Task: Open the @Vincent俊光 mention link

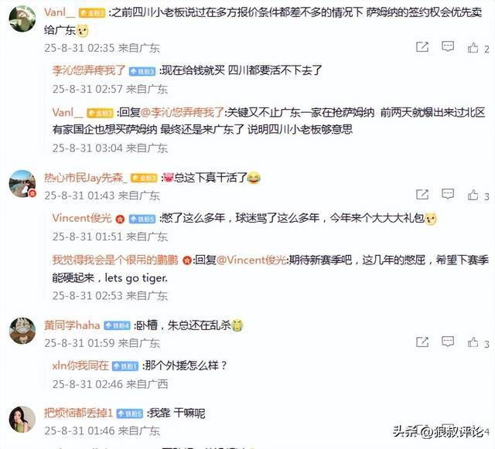Action: point(252,260)
